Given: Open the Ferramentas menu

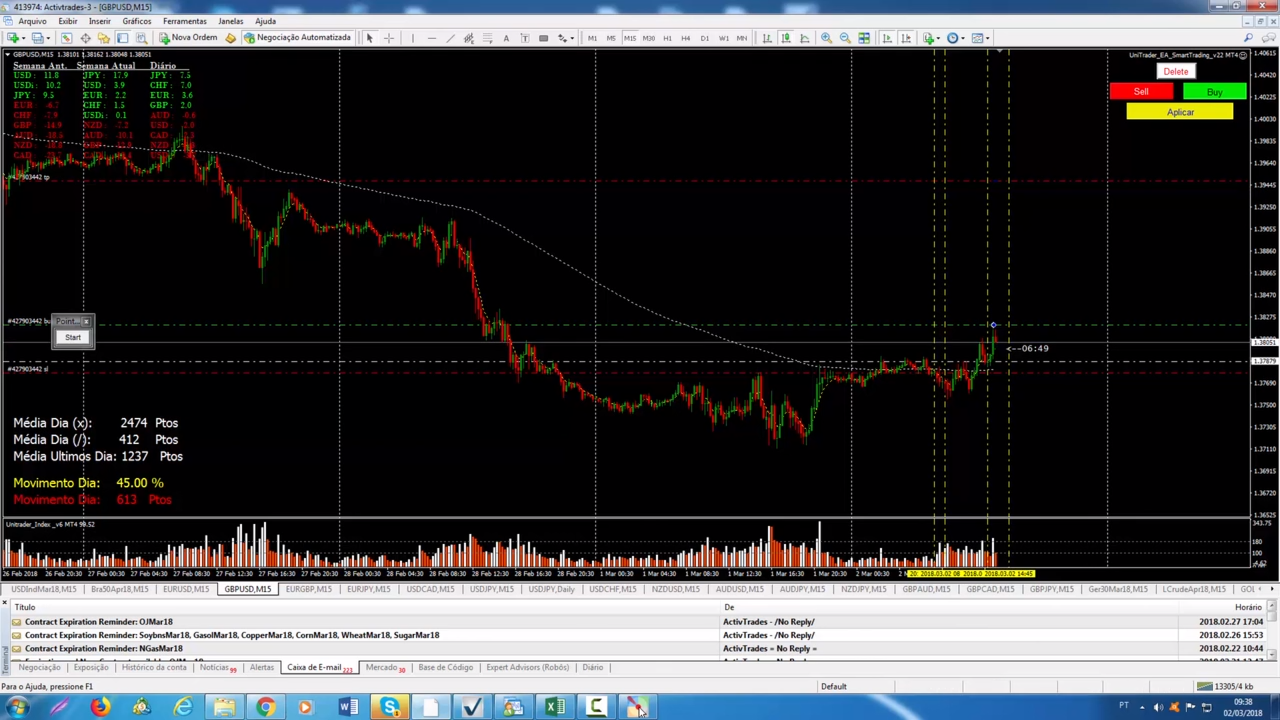Looking at the screenshot, I should pyautogui.click(x=185, y=21).
